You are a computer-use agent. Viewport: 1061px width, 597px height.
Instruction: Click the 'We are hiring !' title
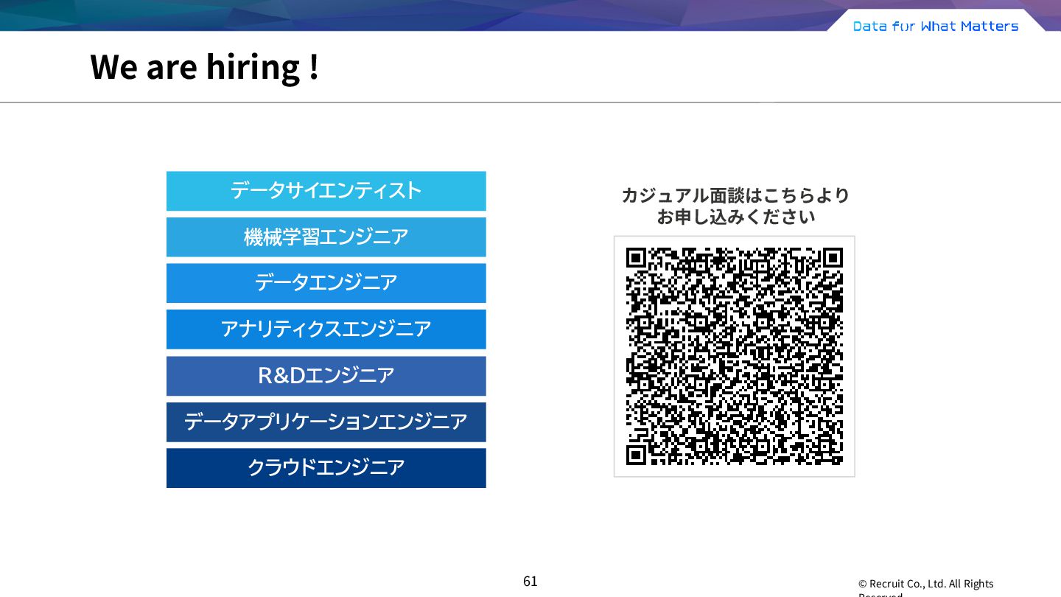tap(205, 67)
